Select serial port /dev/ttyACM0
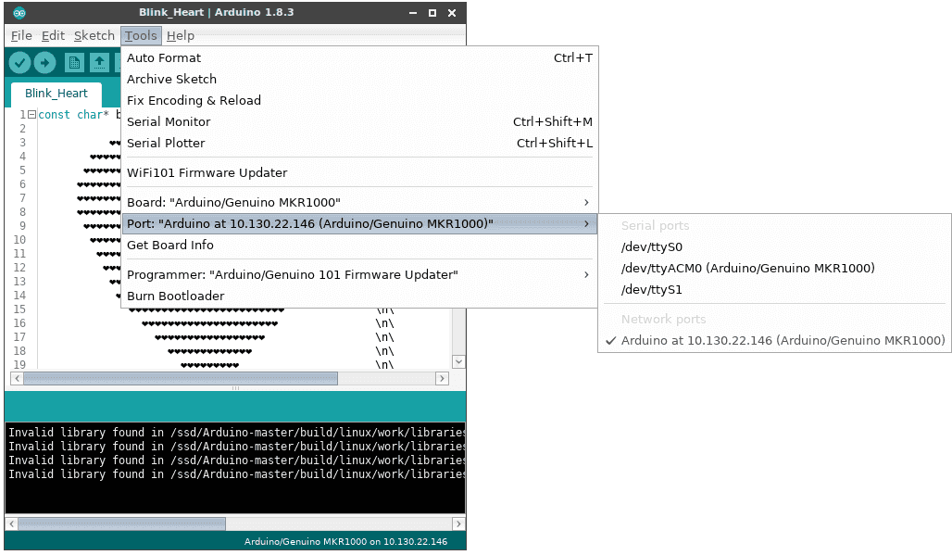Screen dimensions: 952x555 (747, 269)
